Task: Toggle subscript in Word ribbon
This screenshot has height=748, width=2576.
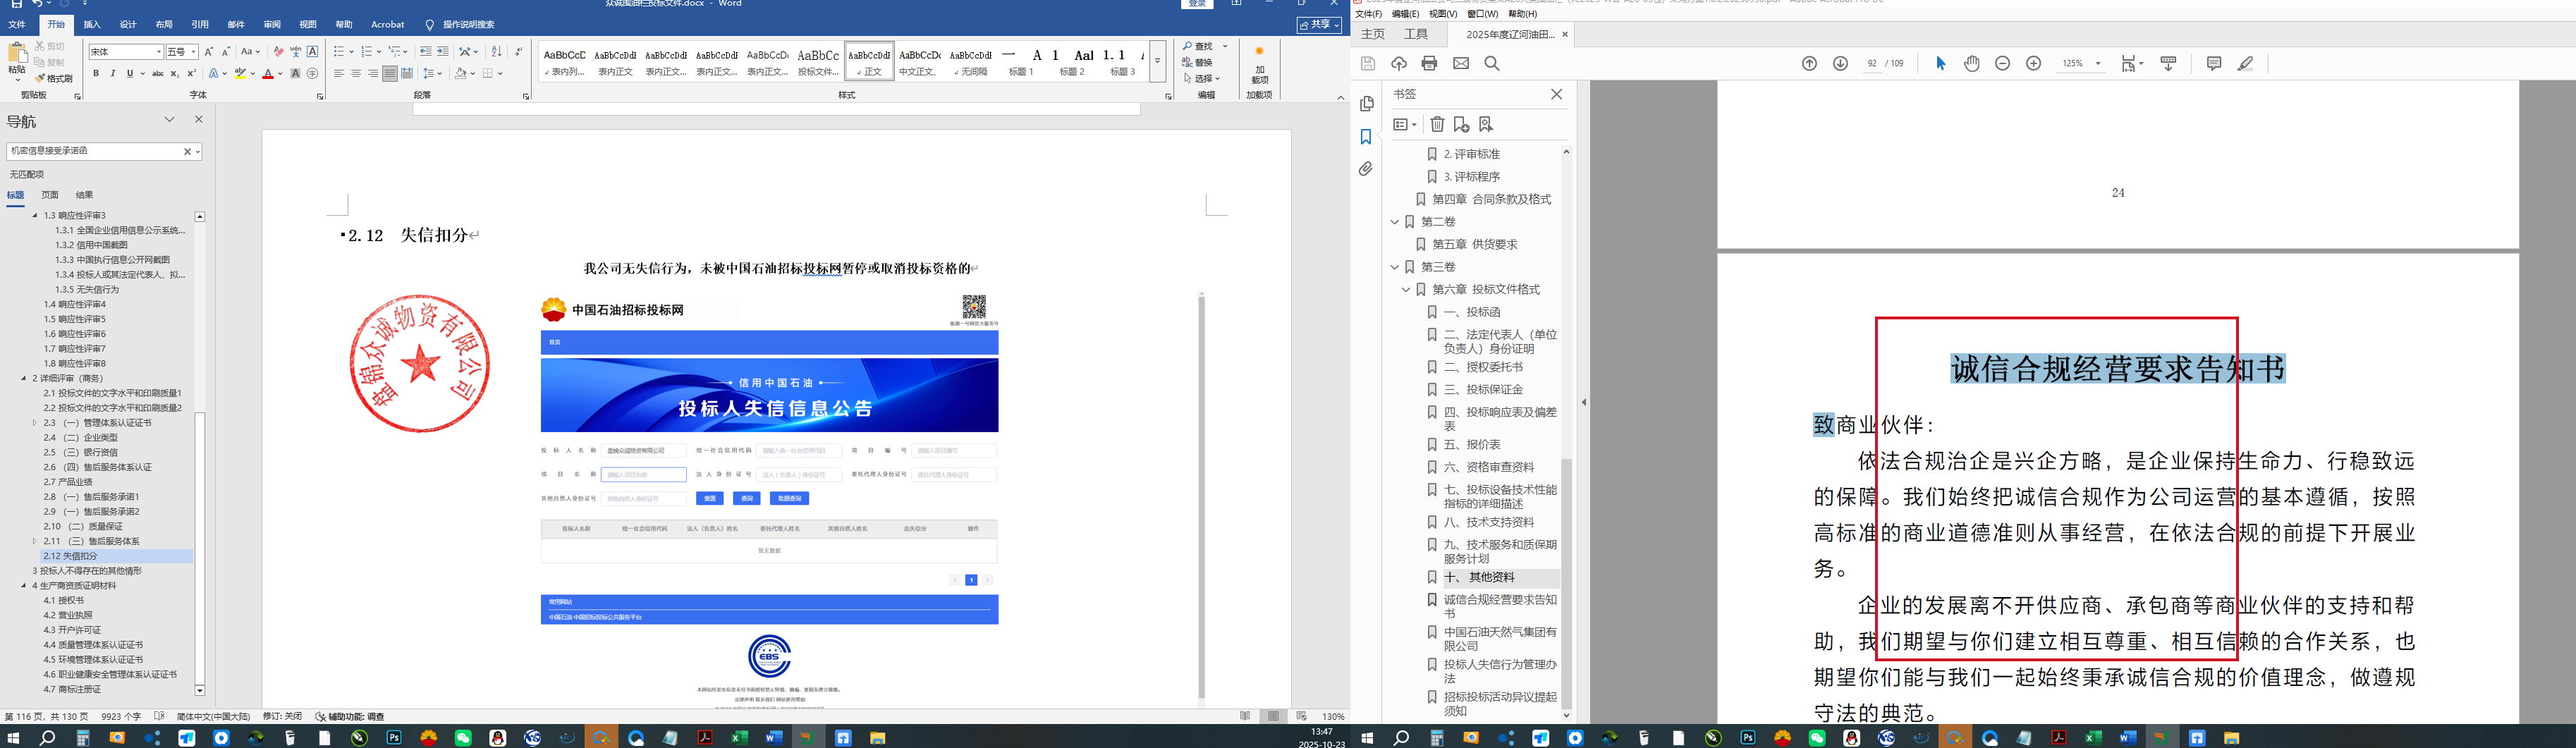Action: coord(174,73)
